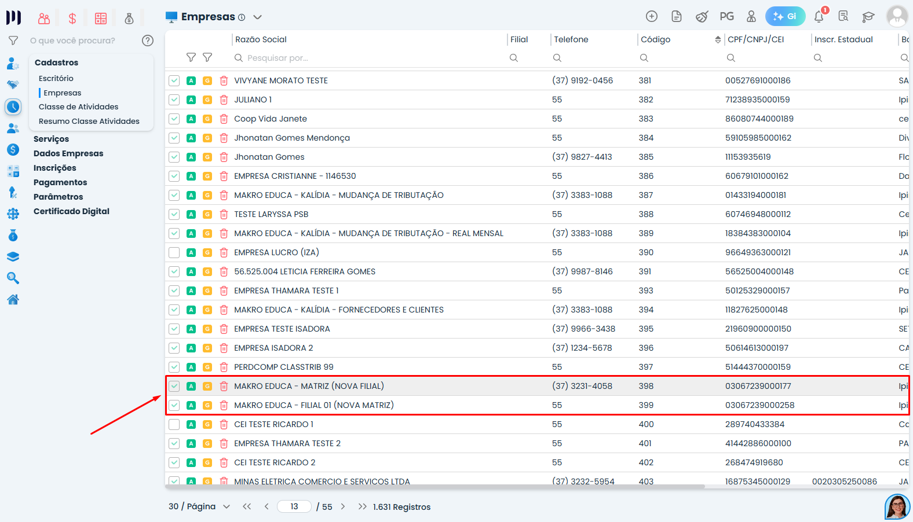This screenshot has width=913, height=522.
Task: Jump to the first page
Action: 247,506
